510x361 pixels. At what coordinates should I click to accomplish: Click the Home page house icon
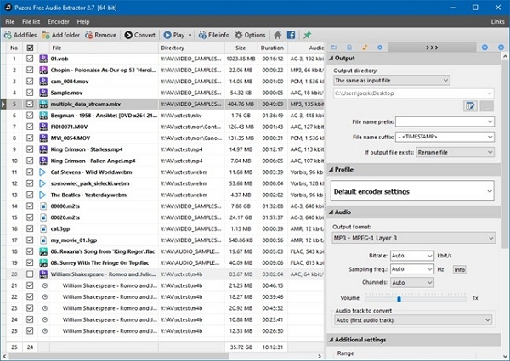(277, 35)
